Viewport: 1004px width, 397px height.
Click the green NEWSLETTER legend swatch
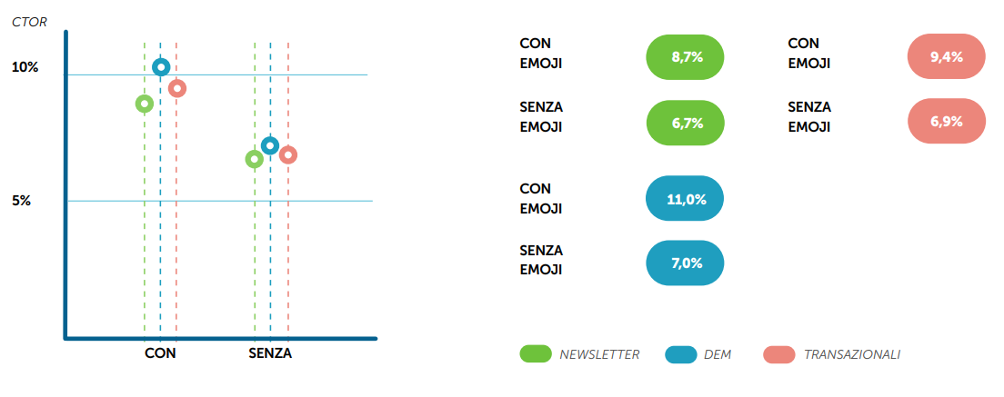[536, 354]
